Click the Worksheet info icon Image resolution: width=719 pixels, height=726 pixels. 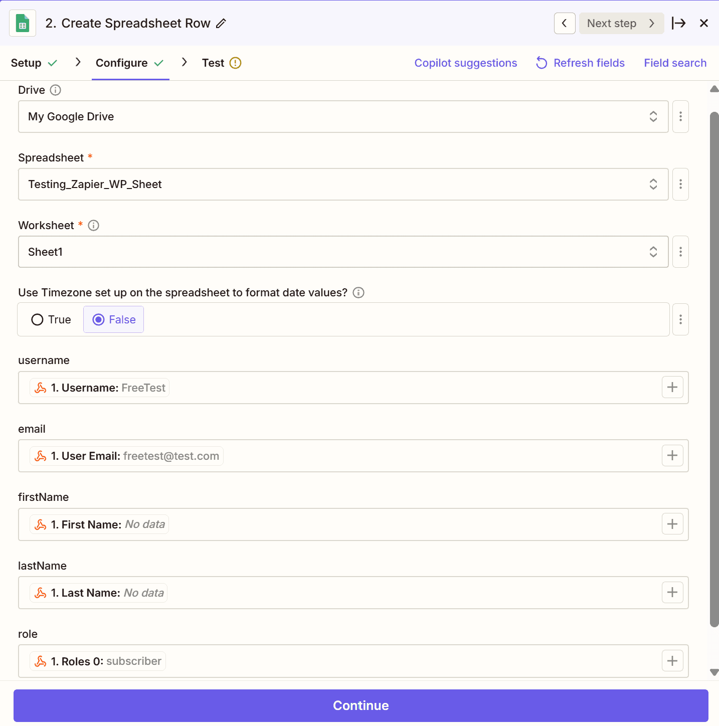pos(93,225)
